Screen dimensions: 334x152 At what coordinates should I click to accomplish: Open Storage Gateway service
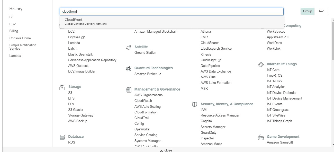(81, 115)
